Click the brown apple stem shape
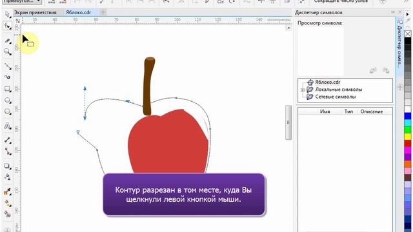 (x=149, y=86)
